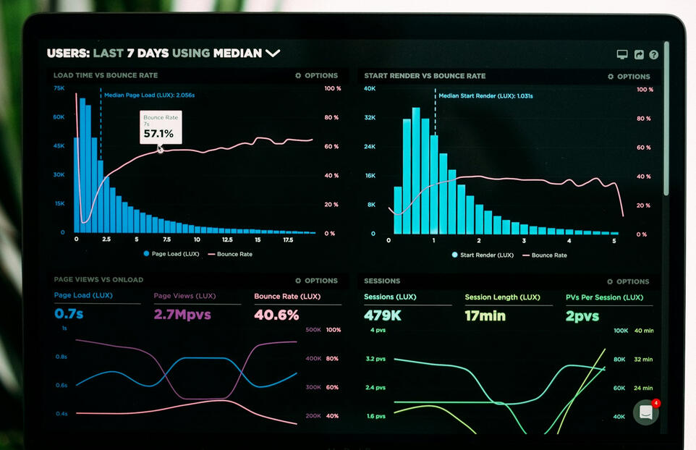Select the Page Views (LUX) metric heading
This screenshot has height=450, width=696.
tap(184, 296)
